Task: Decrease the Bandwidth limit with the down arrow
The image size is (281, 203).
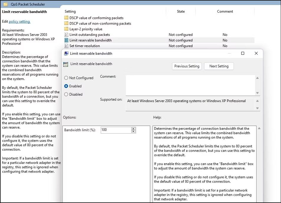Action: (133, 132)
